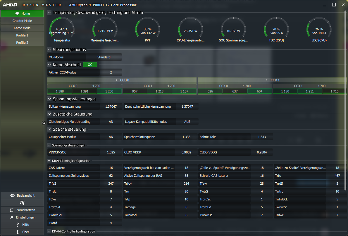This screenshot has width=348, height=236.
Task: Click the Home icon in sidebar
Action: click(17, 13)
